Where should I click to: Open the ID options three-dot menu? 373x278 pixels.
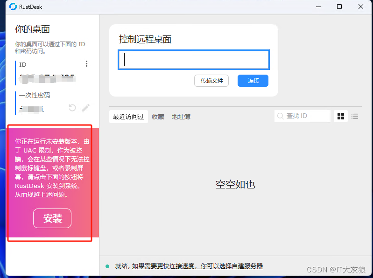tap(86, 64)
